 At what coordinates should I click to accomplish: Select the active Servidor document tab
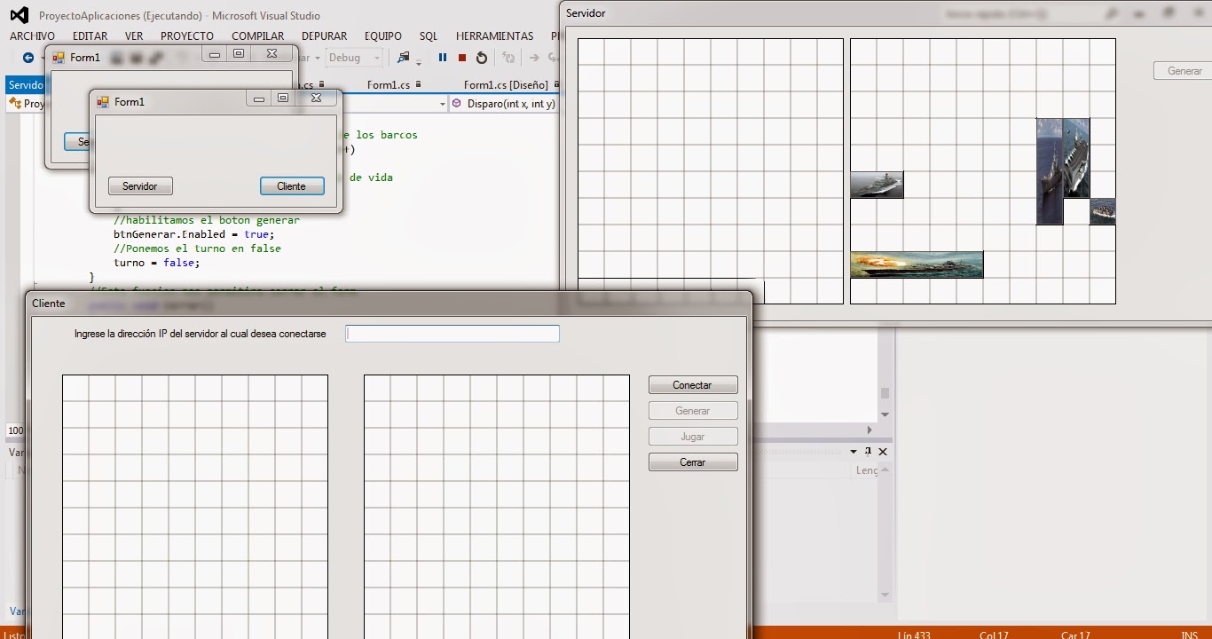click(25, 85)
